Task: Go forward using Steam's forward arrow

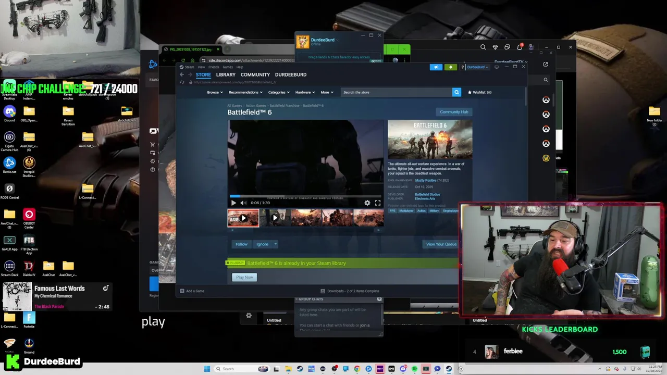Action: tap(189, 74)
